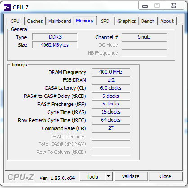
Task: Click the Close button at bottom
Action: coord(165,176)
